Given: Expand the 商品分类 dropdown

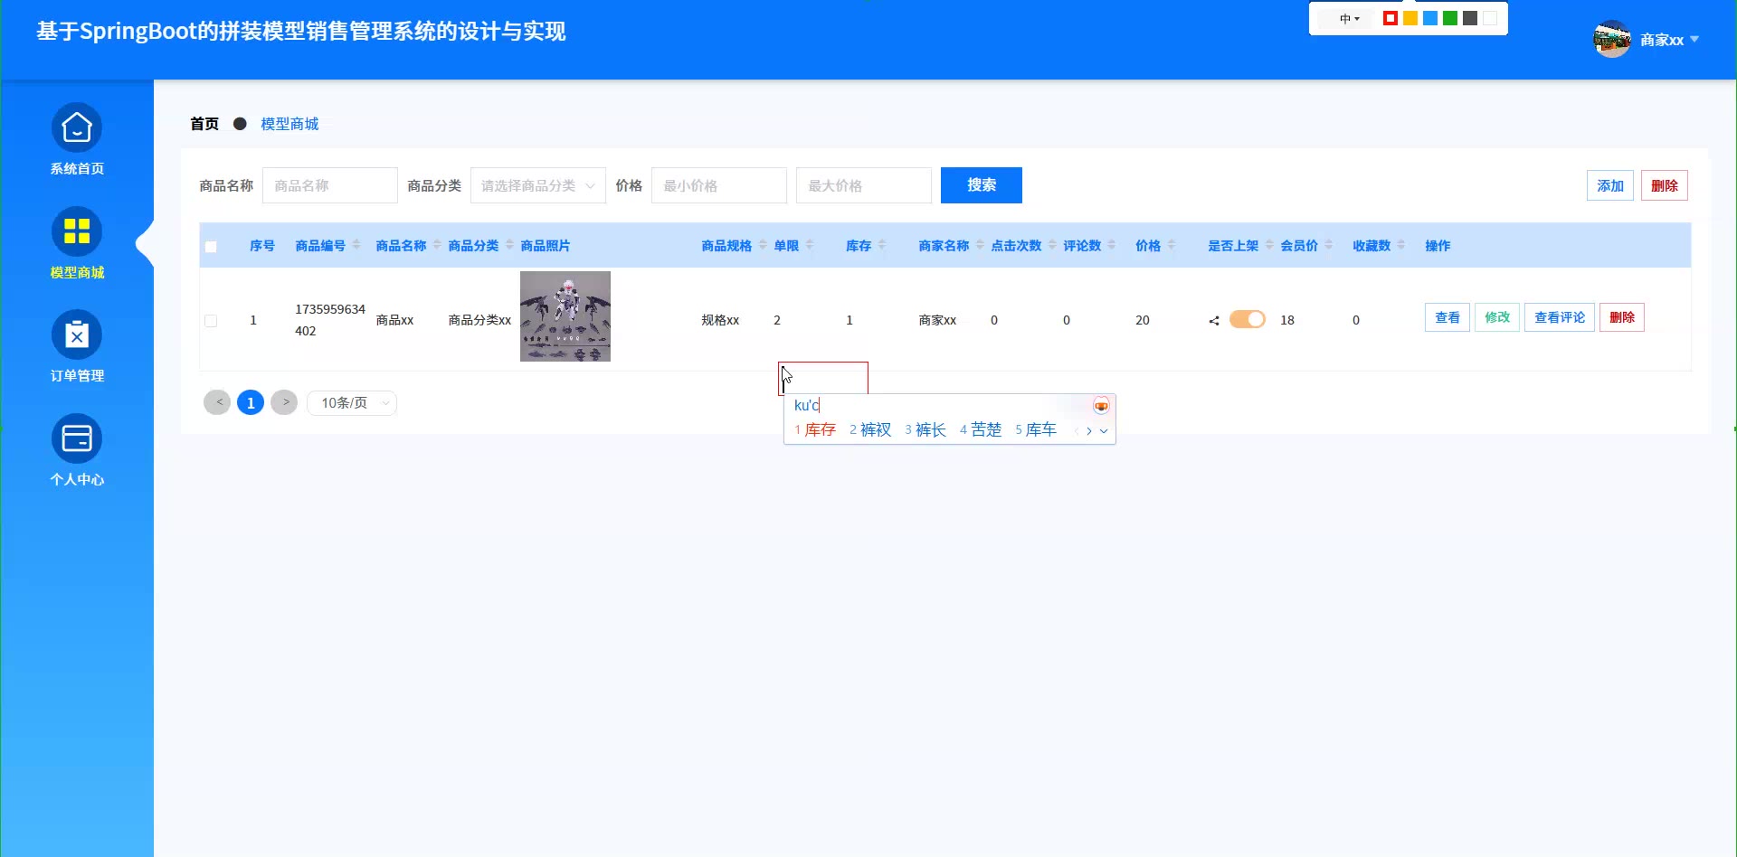Looking at the screenshot, I should coord(537,185).
